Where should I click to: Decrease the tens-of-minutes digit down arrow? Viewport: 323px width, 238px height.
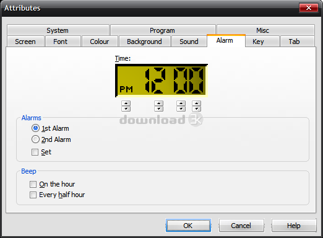181,108
